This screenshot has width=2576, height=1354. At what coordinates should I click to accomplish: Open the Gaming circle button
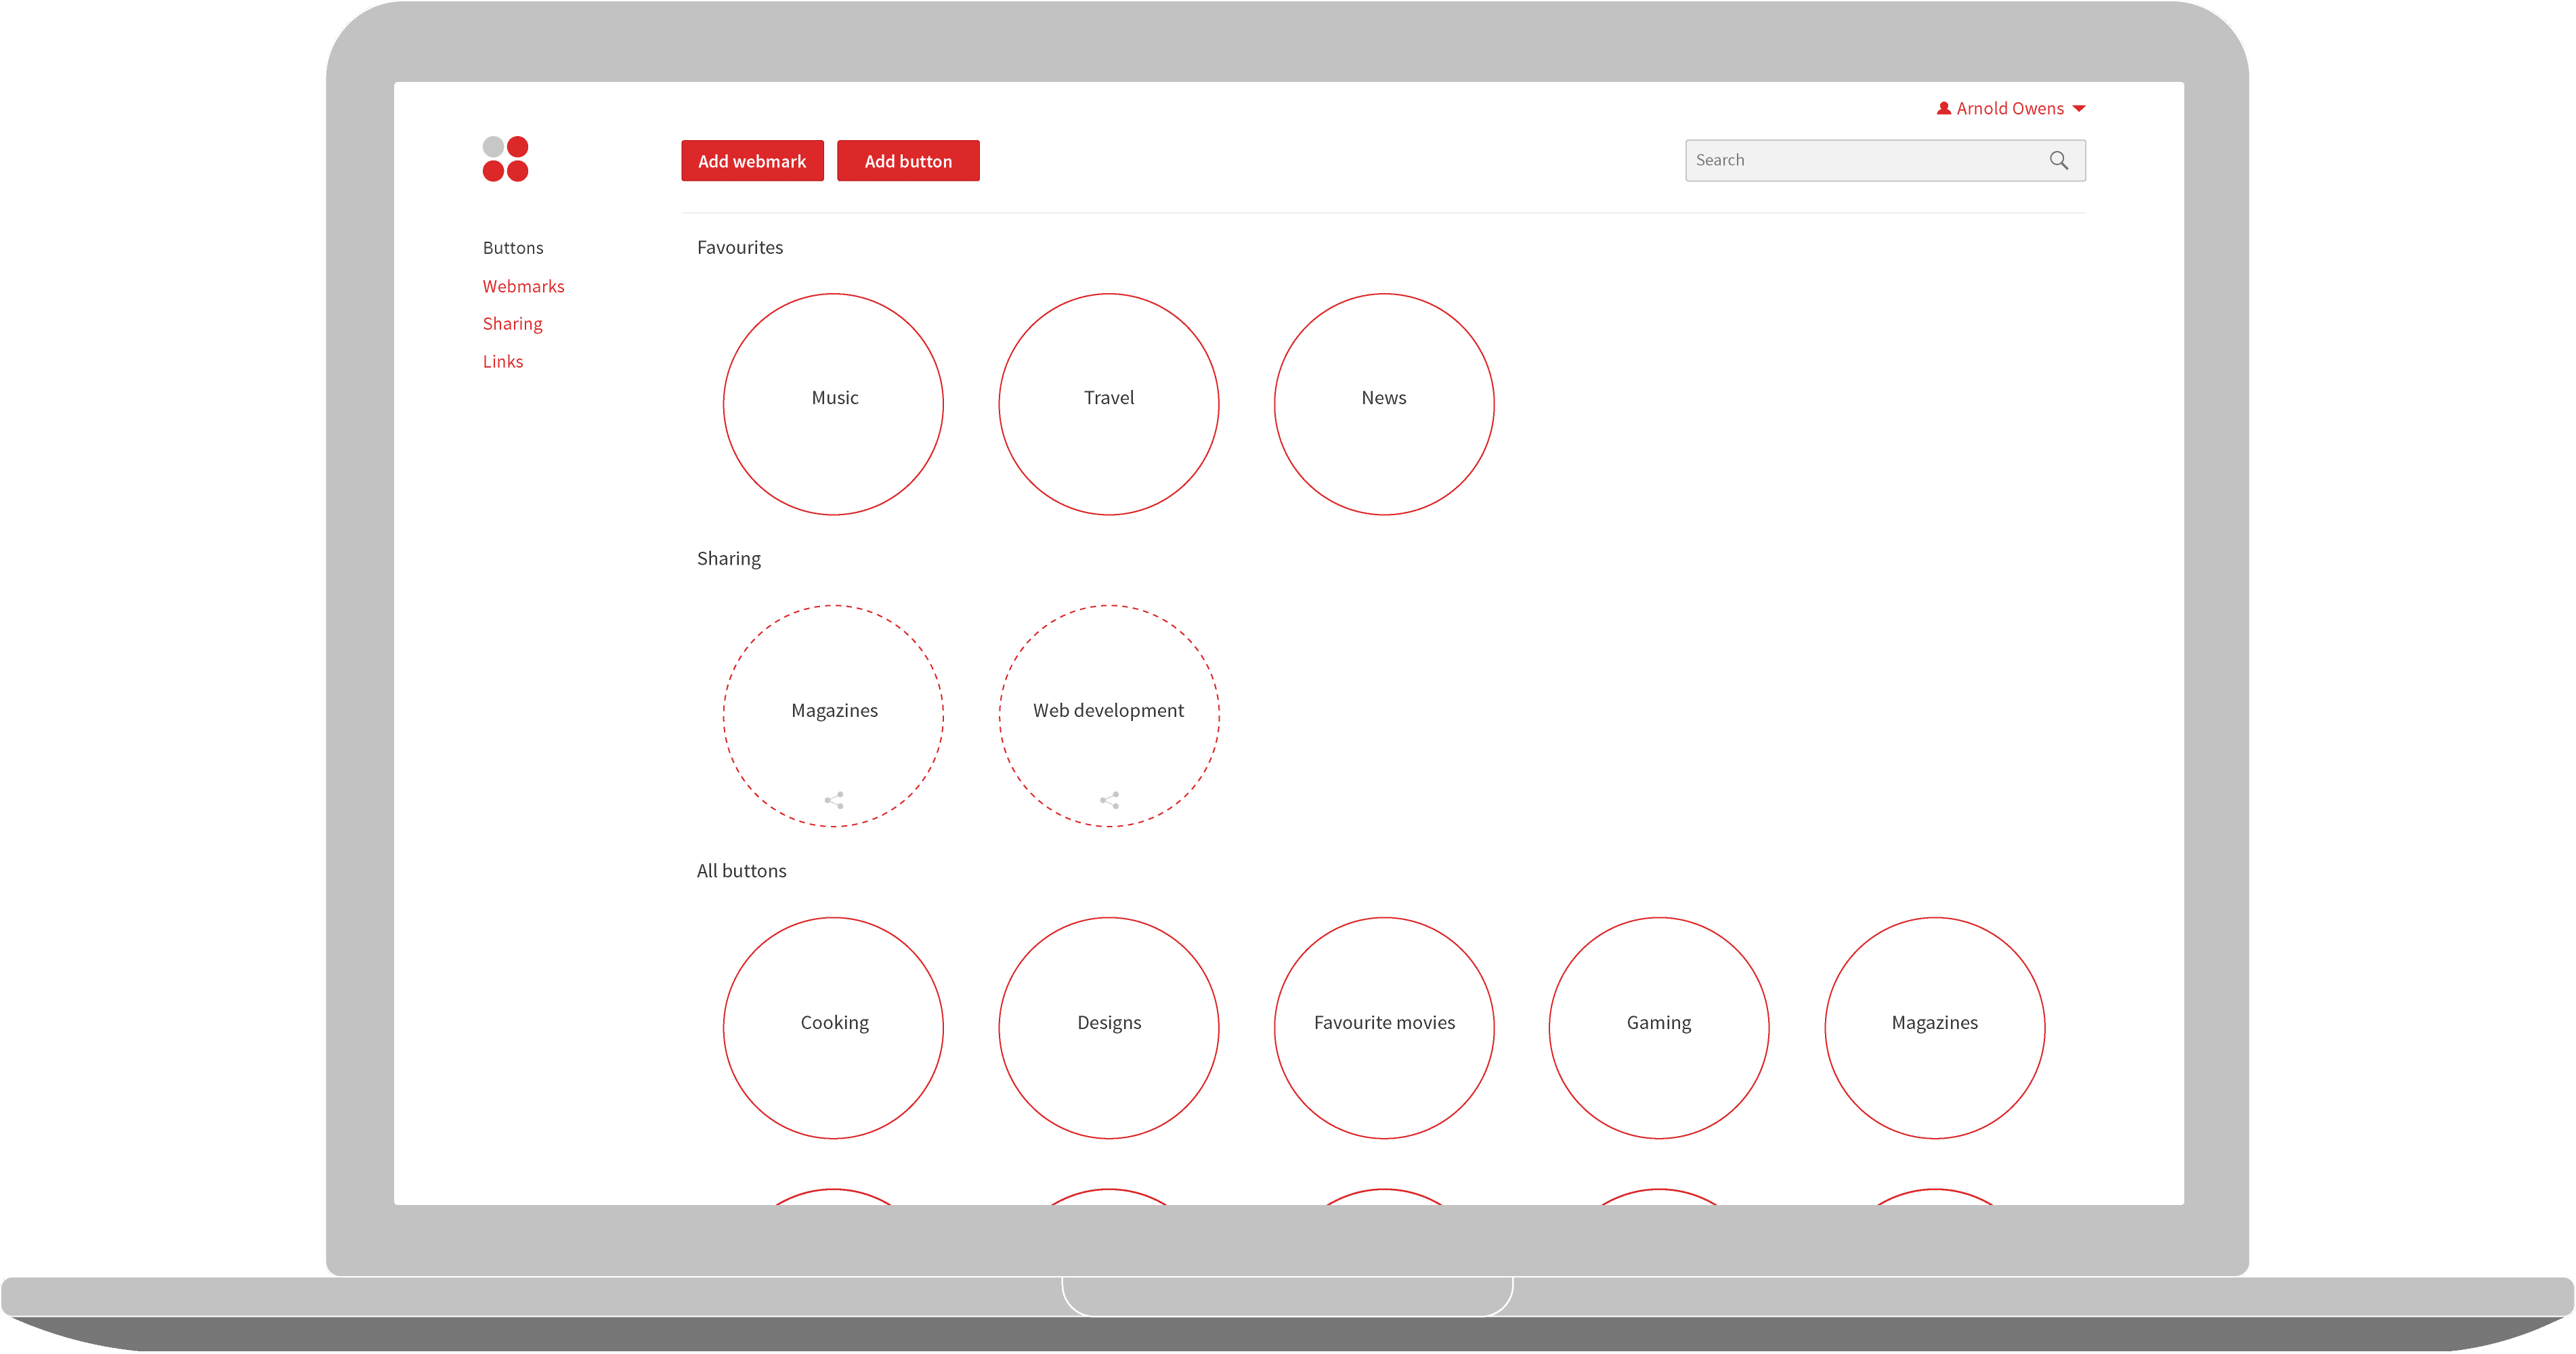click(1659, 1027)
